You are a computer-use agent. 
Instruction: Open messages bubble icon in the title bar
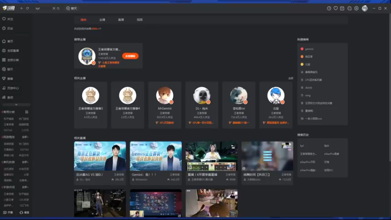[x=349, y=8]
